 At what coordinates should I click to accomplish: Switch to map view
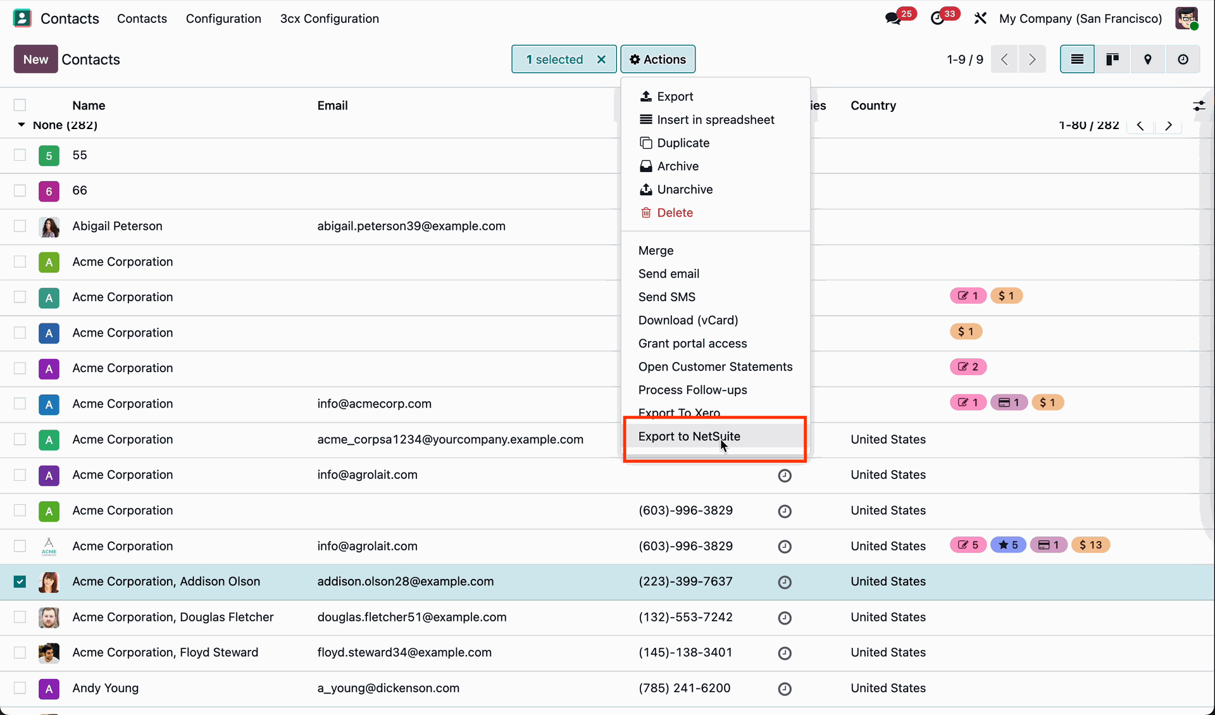tap(1148, 59)
